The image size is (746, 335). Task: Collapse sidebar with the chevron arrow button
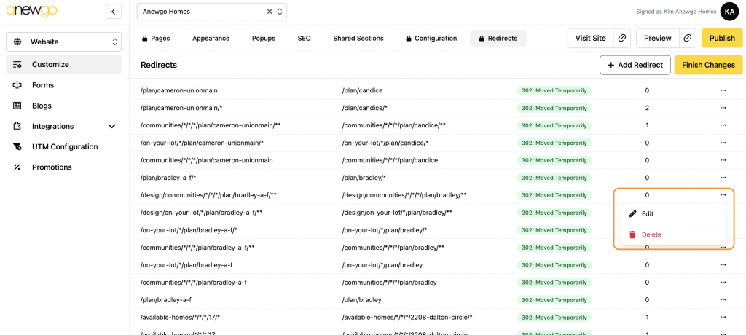click(x=113, y=12)
